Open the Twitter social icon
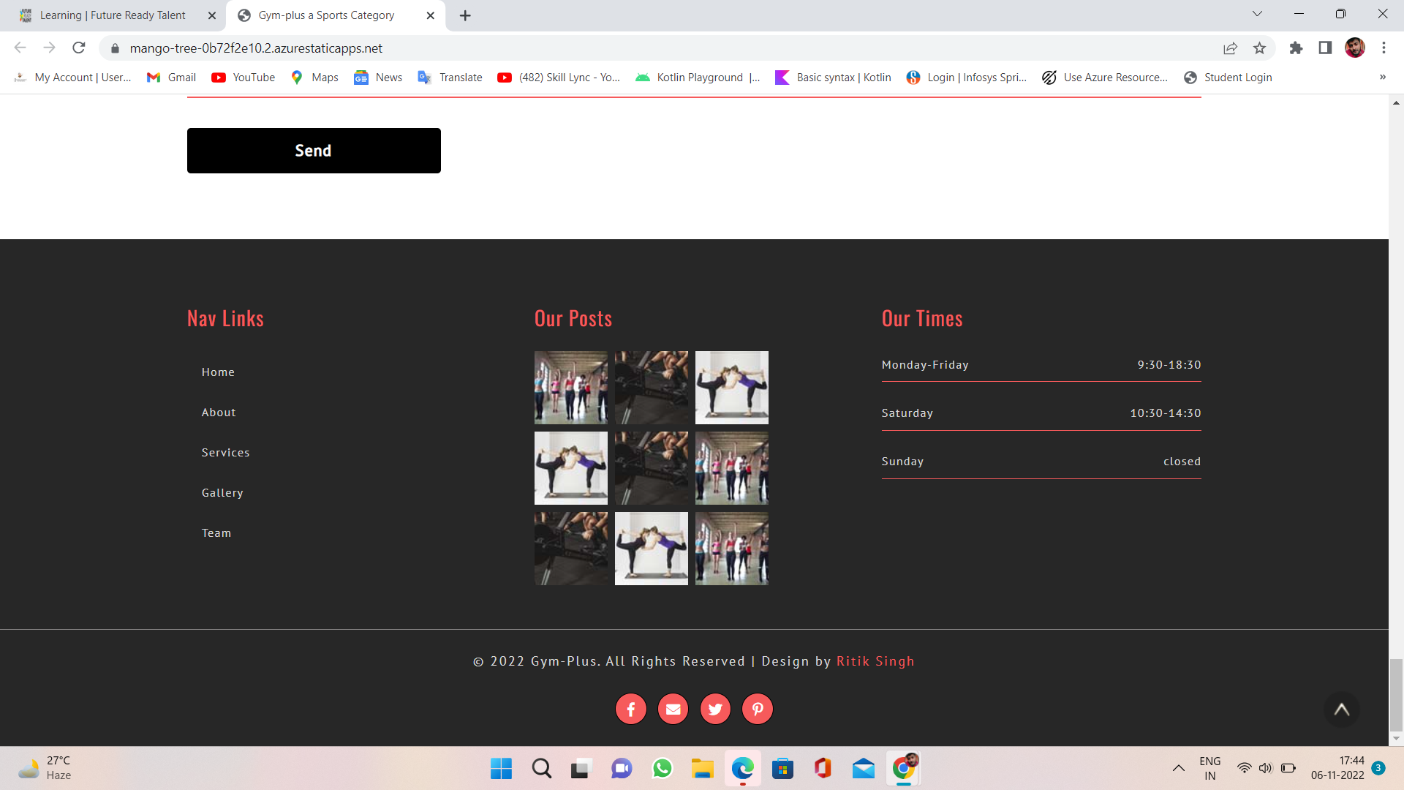This screenshot has height=790, width=1404. point(715,709)
